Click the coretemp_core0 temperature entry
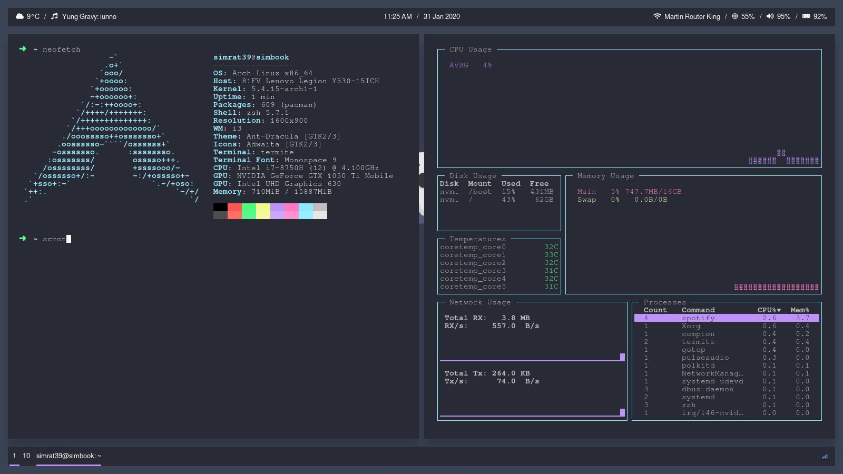Viewport: 843px width, 474px height. [473, 246]
